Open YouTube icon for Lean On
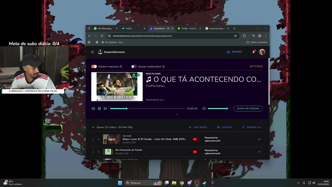The image size is (332, 187). click(x=195, y=139)
